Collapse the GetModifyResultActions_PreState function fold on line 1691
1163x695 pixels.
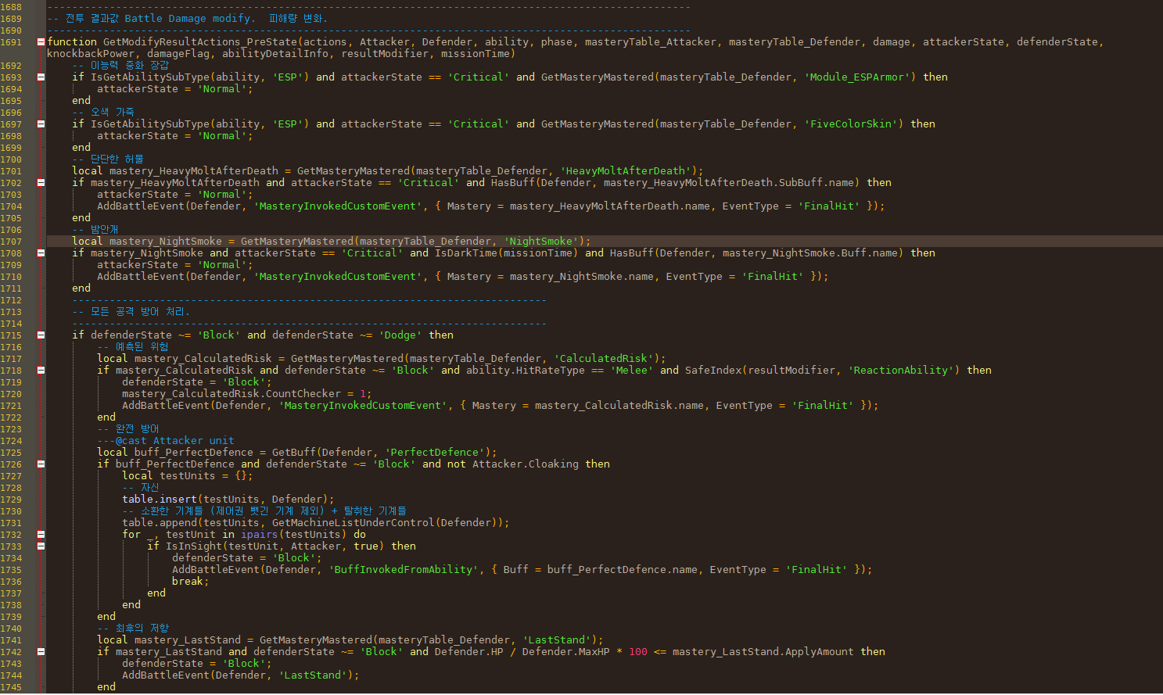tap(41, 42)
